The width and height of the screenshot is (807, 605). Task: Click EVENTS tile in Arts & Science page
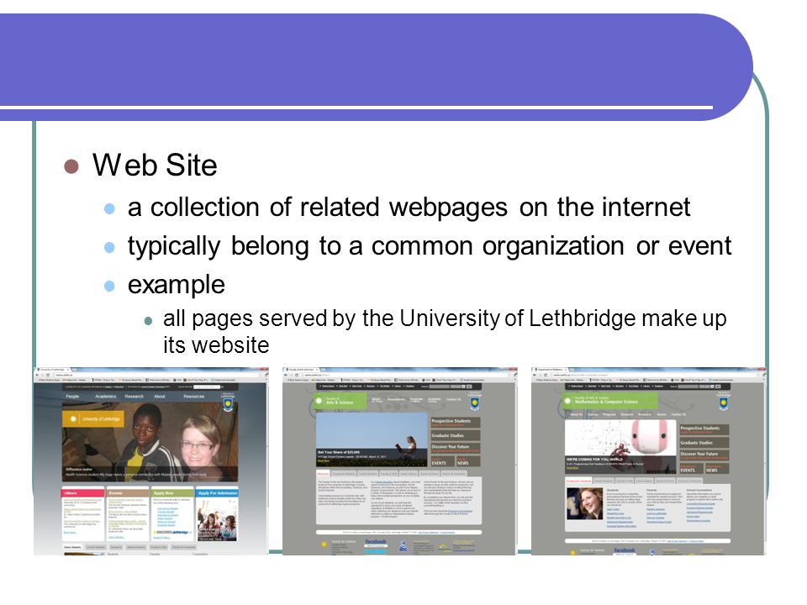tap(442, 461)
